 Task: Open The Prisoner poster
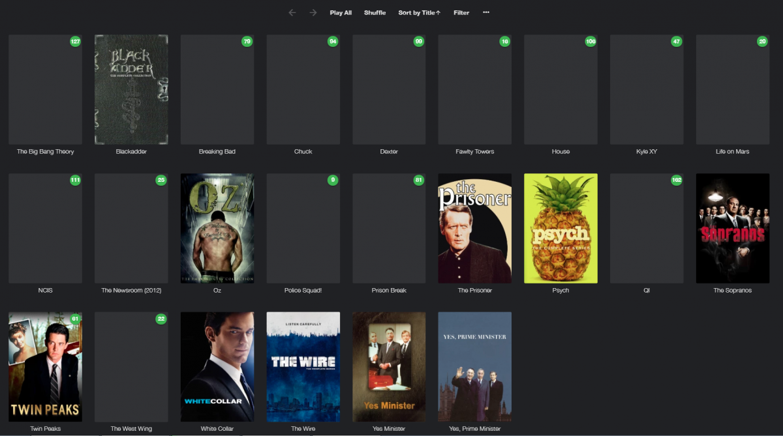(475, 228)
